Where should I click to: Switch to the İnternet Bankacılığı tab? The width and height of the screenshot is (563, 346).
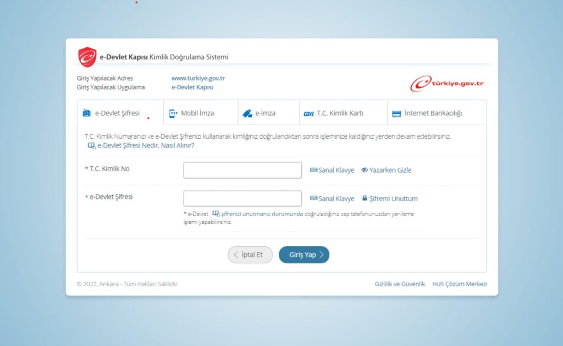433,114
